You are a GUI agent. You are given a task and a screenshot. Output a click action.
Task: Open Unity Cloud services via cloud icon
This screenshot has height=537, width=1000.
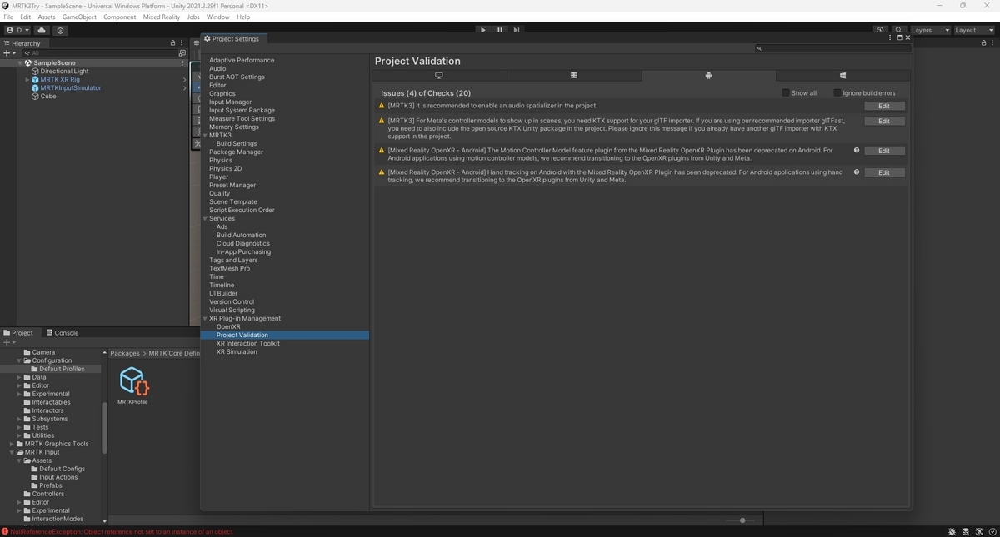coord(41,30)
